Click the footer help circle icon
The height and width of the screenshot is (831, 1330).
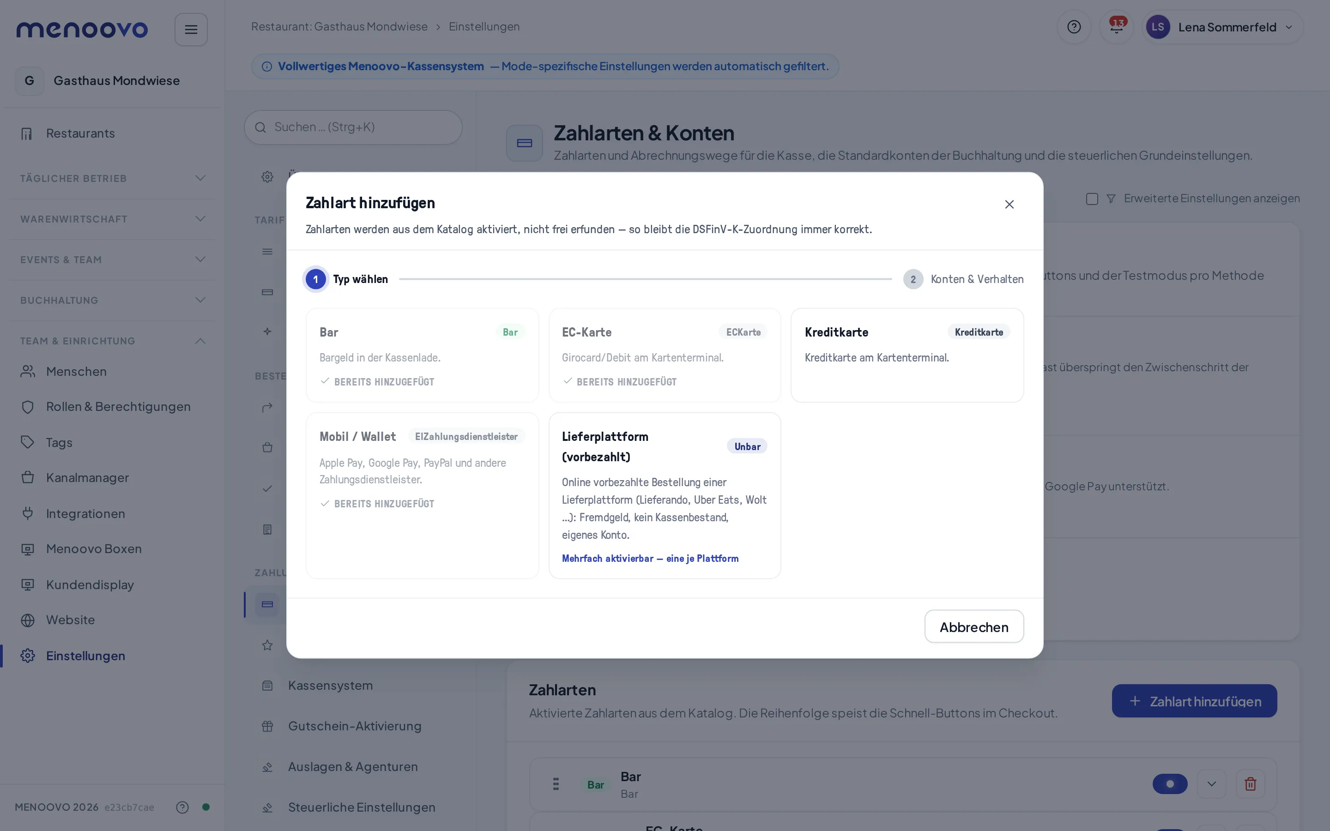[x=182, y=807]
